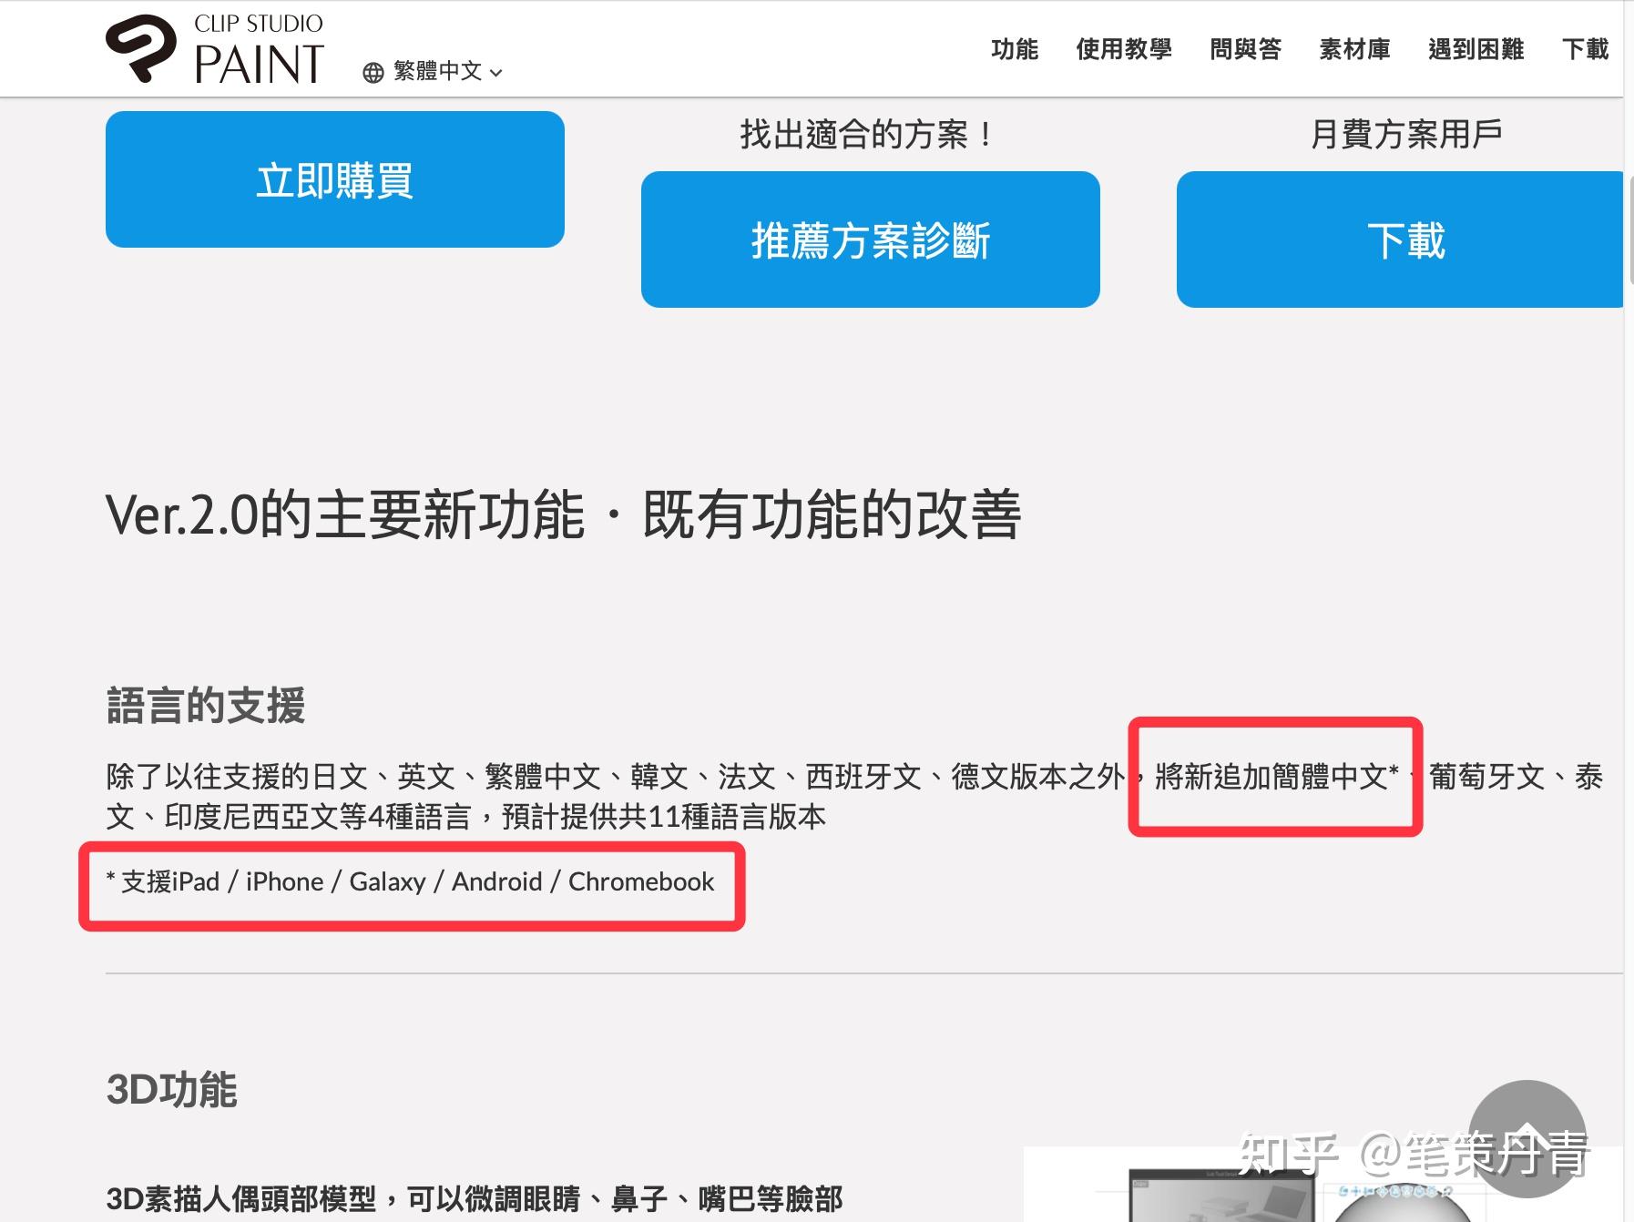Open the 下載 menu item in header

[x=1585, y=49]
